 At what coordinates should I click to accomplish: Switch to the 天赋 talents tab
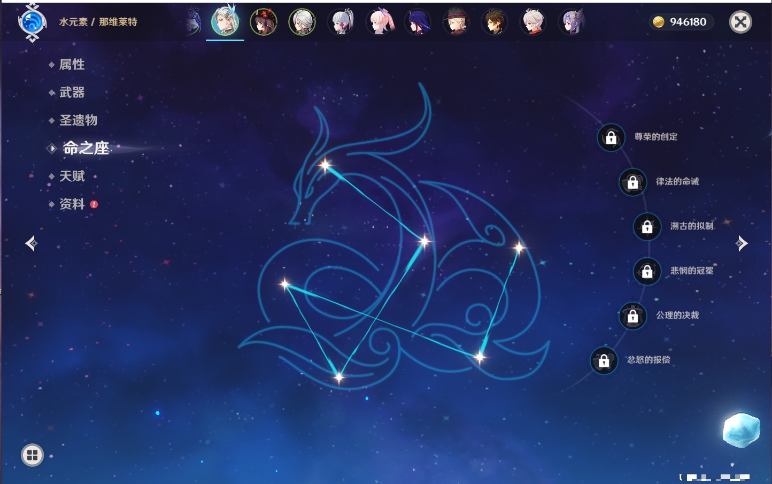coord(72,176)
